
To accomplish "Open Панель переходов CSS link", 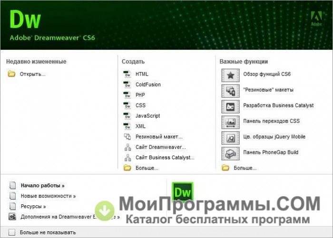I will coord(271,121).
